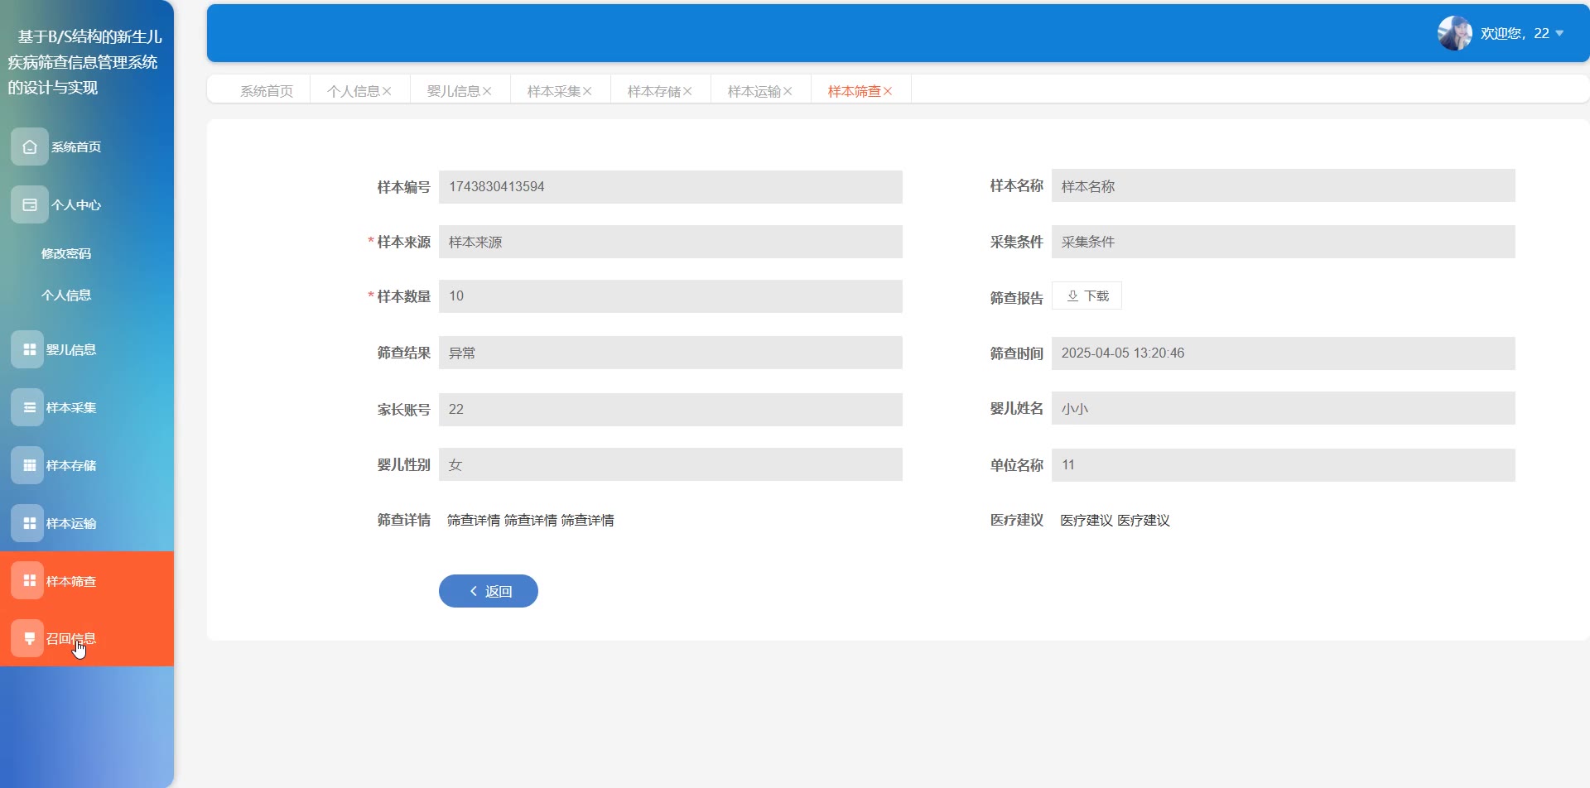
Task: Select the 样本存储 table icon
Action: pyautogui.click(x=29, y=465)
